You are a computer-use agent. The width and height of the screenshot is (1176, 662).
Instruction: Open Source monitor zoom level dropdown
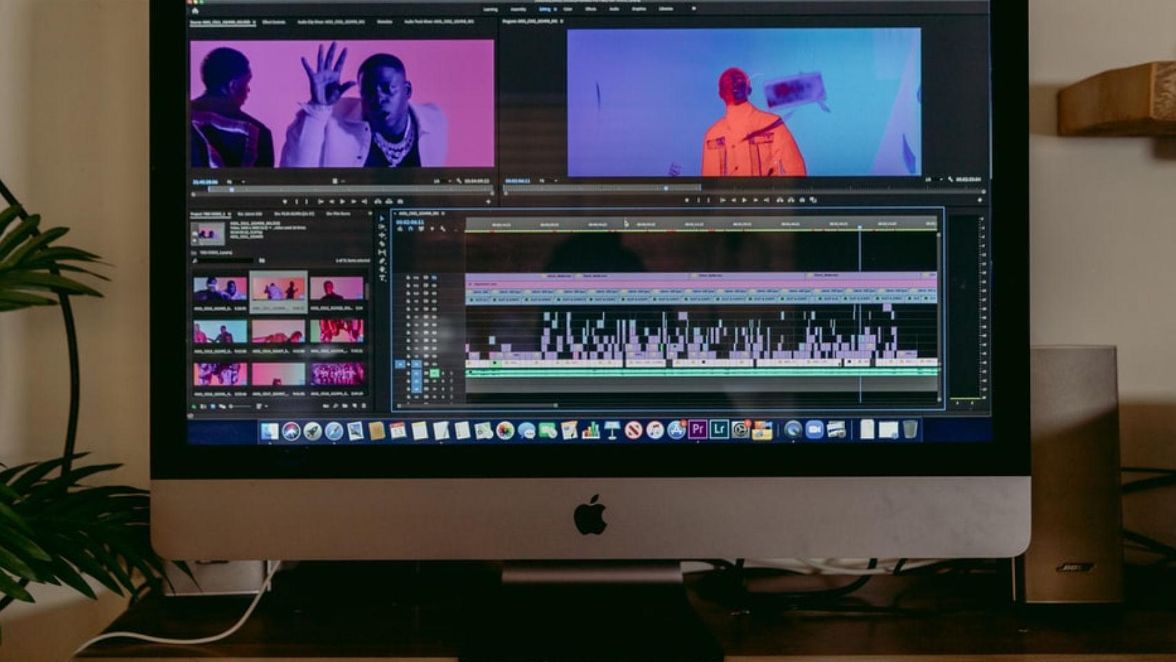pyautogui.click(x=236, y=181)
